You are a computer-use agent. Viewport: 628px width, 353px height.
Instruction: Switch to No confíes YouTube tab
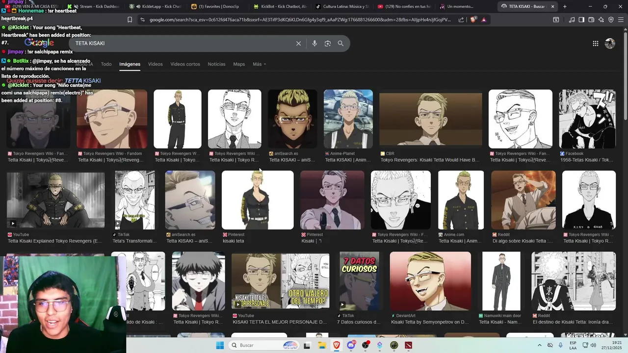coord(404,6)
